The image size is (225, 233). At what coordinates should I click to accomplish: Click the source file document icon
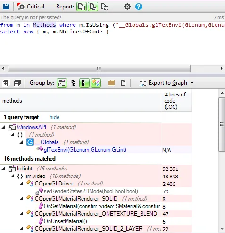coord(123,83)
